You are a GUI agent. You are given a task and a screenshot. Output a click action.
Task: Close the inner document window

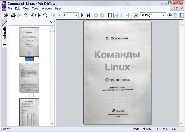[182, 8]
